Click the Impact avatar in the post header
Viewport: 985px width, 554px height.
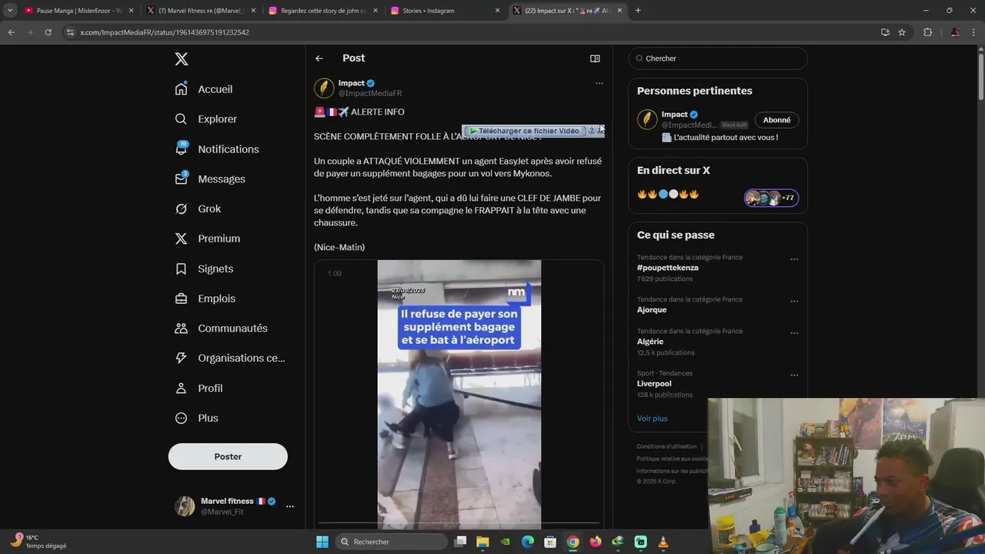pyautogui.click(x=324, y=88)
